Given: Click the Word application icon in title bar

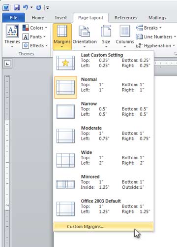Looking at the screenshot, I should [6, 7].
